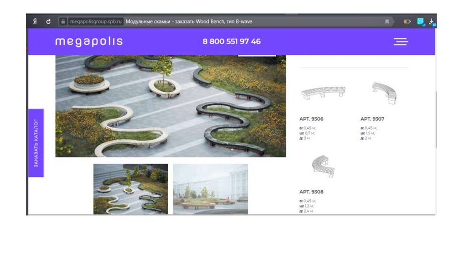The height and width of the screenshot is (265, 473).
Task: Reload the page with the refresh icon
Action: pyautogui.click(x=49, y=22)
